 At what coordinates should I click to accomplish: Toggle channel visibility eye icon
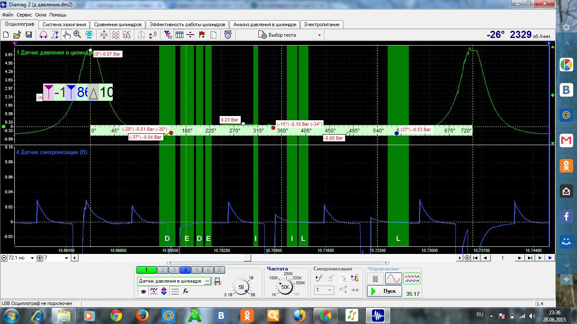point(144,291)
